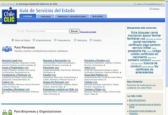168x115 pixels.
Task: Select the Emprendimiento radio button
Action: coord(34,40)
